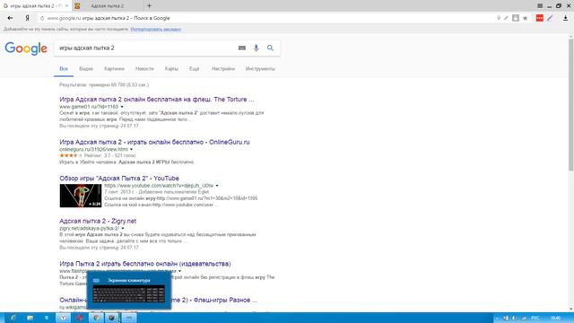Open the browser hamburger menu
The image size is (574, 323).
pyautogui.click(x=540, y=6)
